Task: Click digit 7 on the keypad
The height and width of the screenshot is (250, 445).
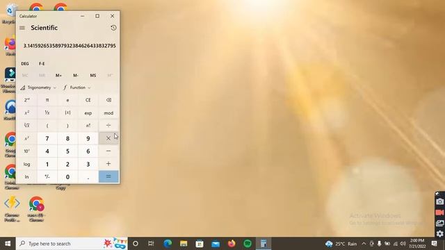Action: pos(47,138)
